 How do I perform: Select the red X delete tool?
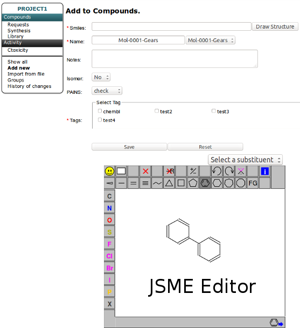pos(145,172)
